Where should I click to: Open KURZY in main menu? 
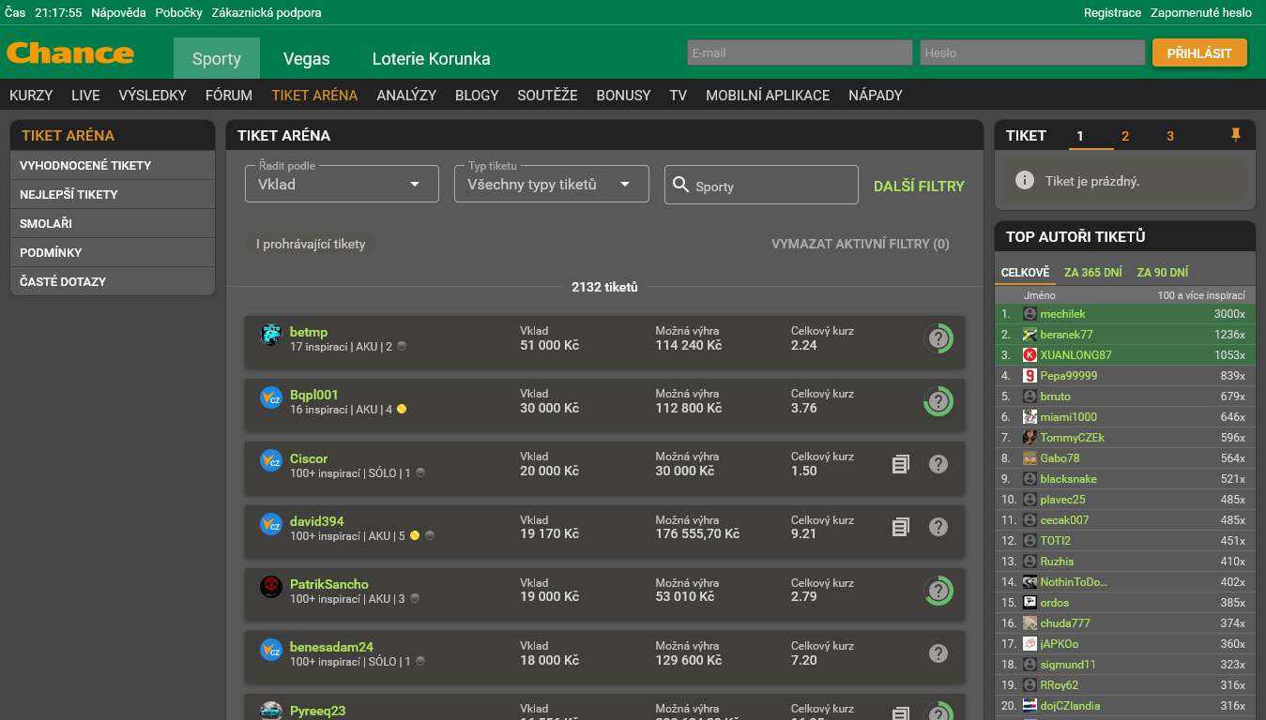[x=31, y=95]
